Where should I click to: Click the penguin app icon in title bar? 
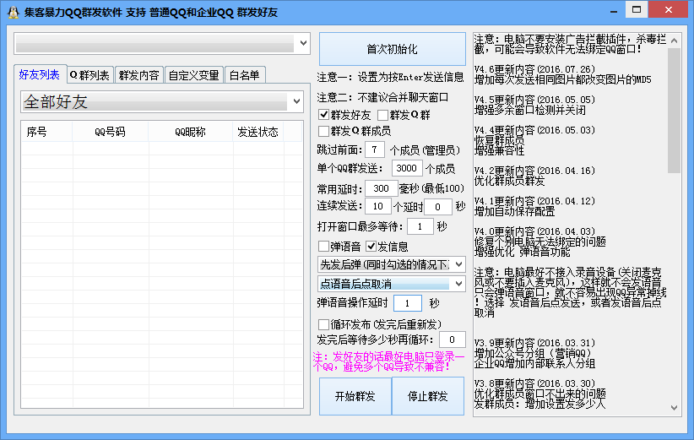pos(13,12)
